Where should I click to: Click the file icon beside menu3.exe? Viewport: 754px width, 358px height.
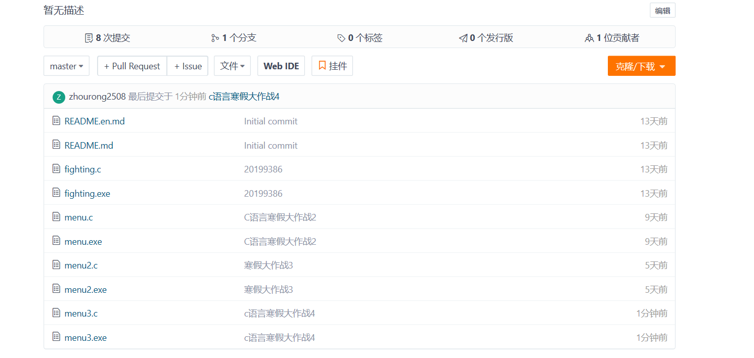[56, 337]
